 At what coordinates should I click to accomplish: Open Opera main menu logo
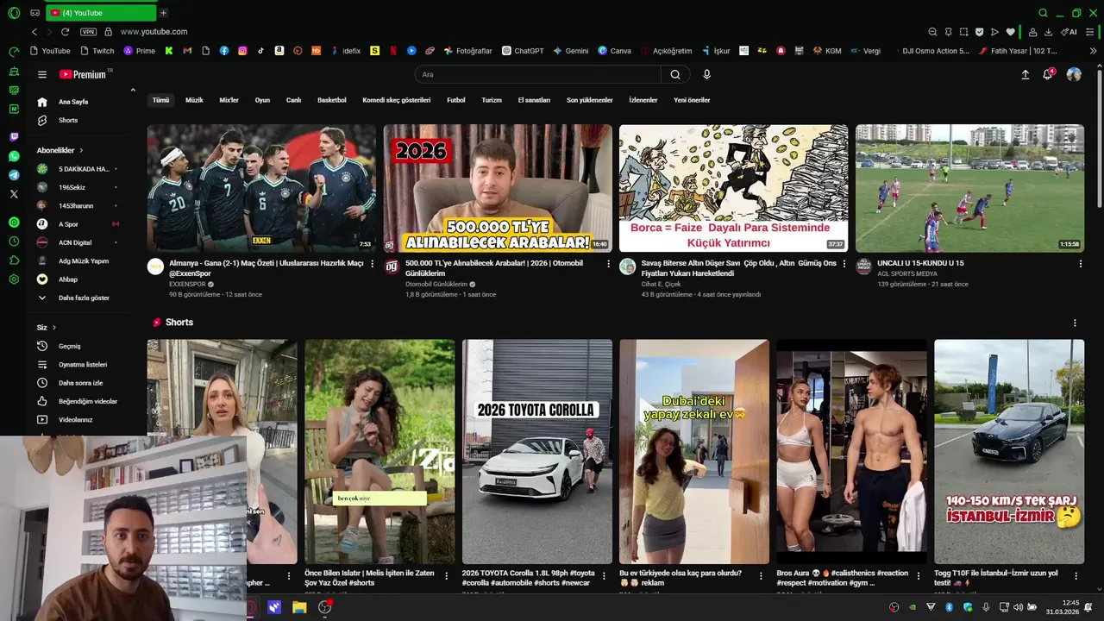14,13
